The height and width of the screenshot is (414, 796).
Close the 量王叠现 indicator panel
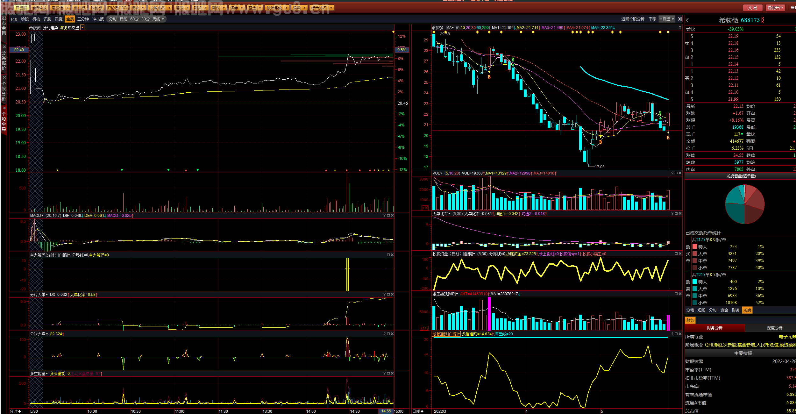(x=680, y=294)
